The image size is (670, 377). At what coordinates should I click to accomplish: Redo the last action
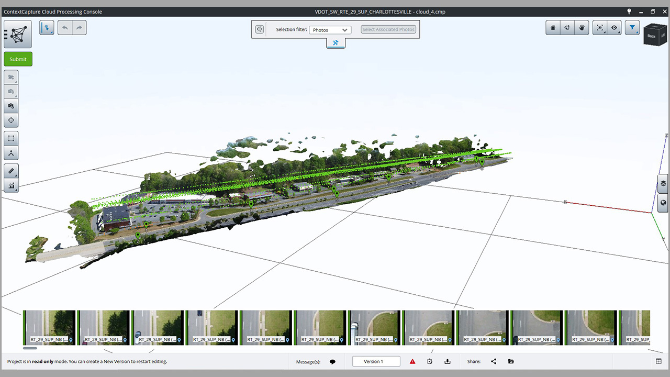(79, 28)
